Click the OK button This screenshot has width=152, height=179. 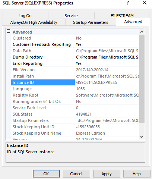pos(46,174)
